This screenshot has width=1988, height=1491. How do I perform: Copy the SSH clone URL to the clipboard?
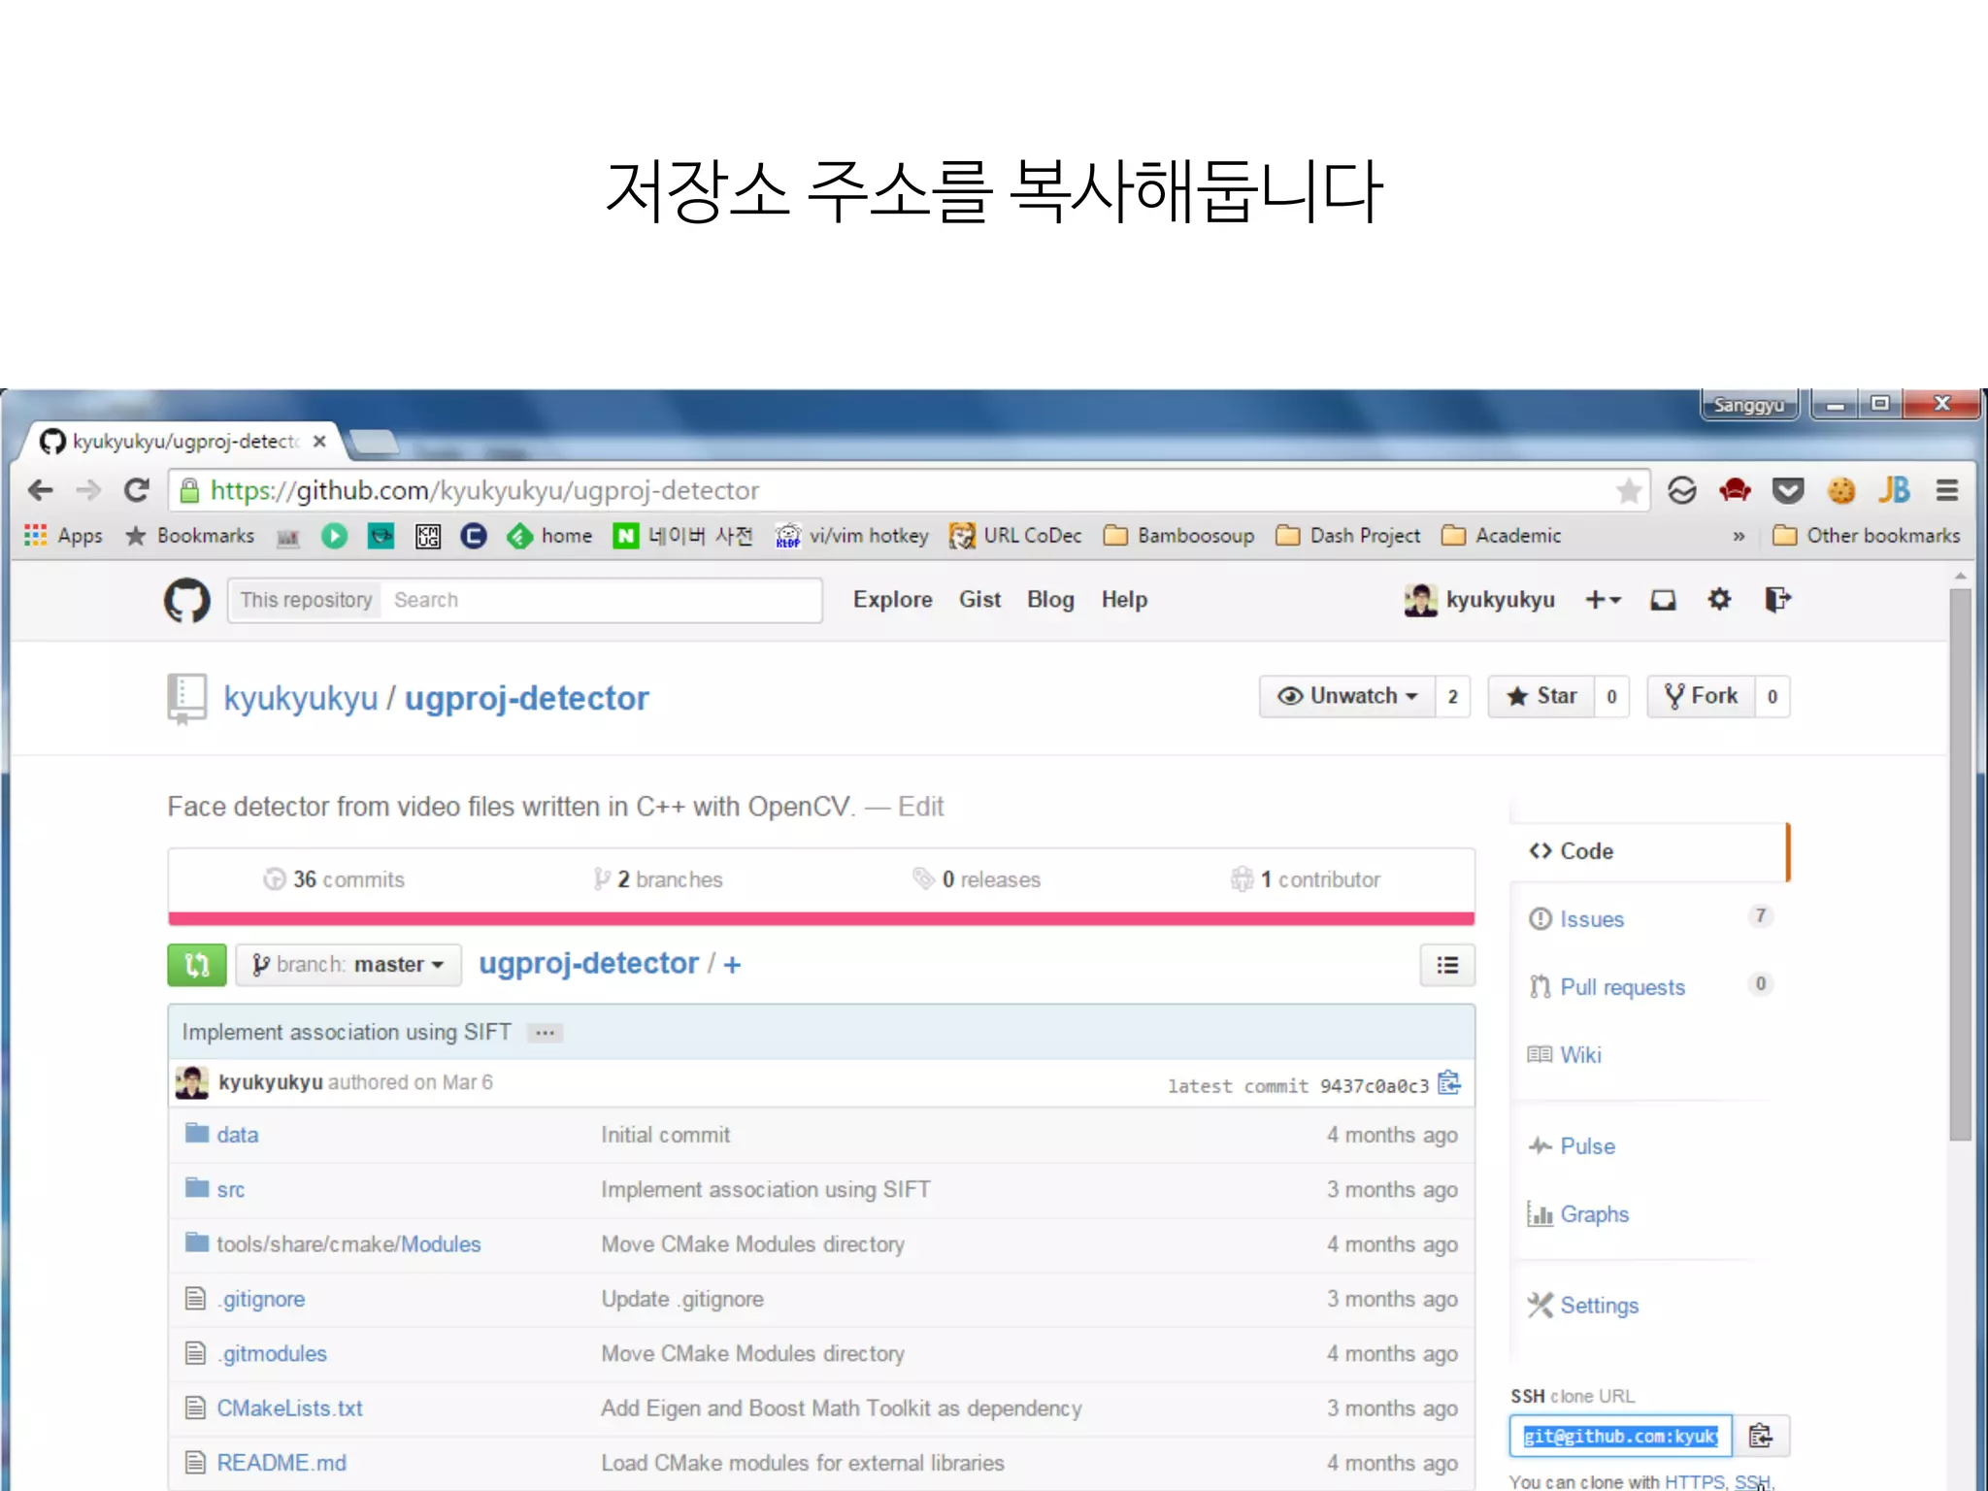pos(1760,1436)
